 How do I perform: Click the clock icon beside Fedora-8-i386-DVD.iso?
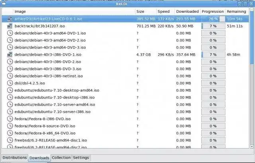point(10,119)
